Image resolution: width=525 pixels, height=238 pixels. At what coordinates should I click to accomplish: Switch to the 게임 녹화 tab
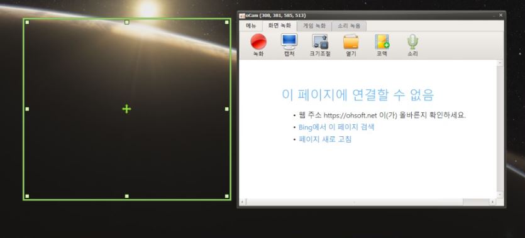(x=314, y=26)
